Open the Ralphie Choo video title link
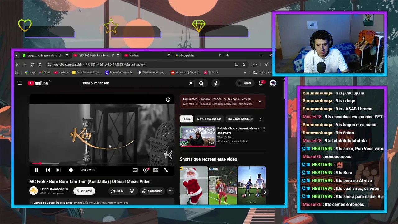The height and width of the screenshot is (224, 398). point(238,130)
